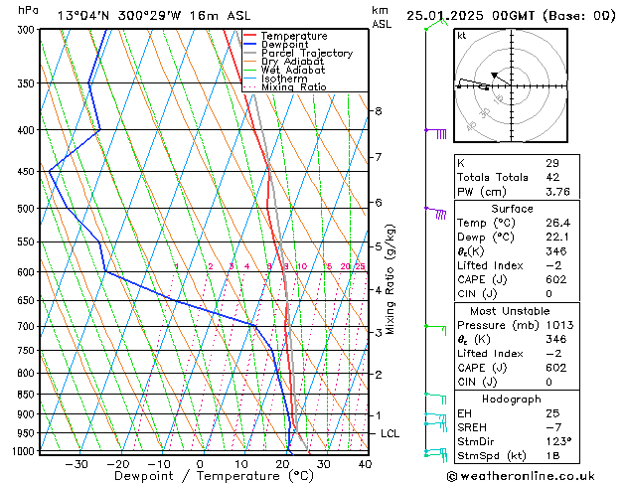Click the 400 hPa pressure label
The height and width of the screenshot is (483, 625).
[28, 130]
